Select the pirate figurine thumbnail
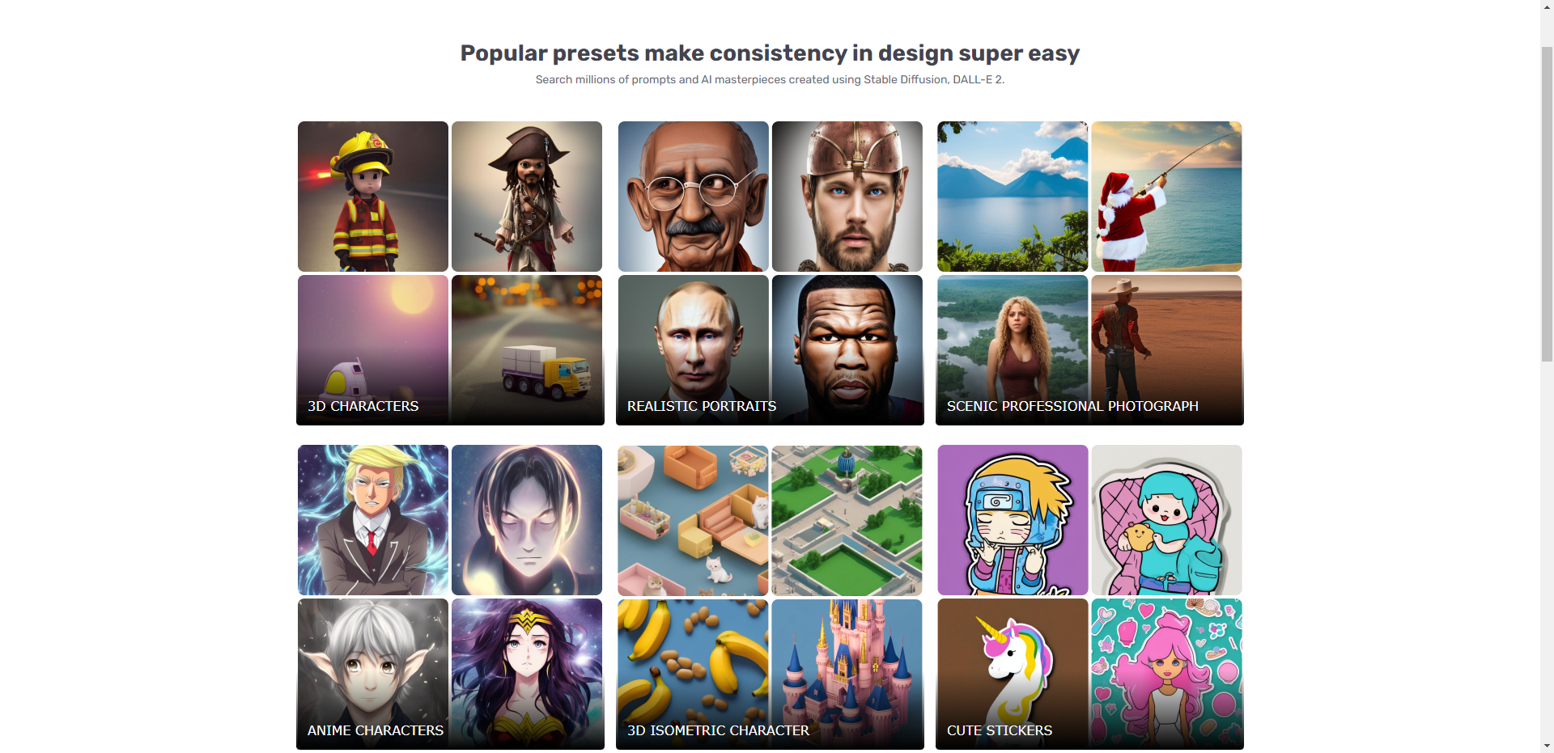The image size is (1554, 753). pos(527,197)
